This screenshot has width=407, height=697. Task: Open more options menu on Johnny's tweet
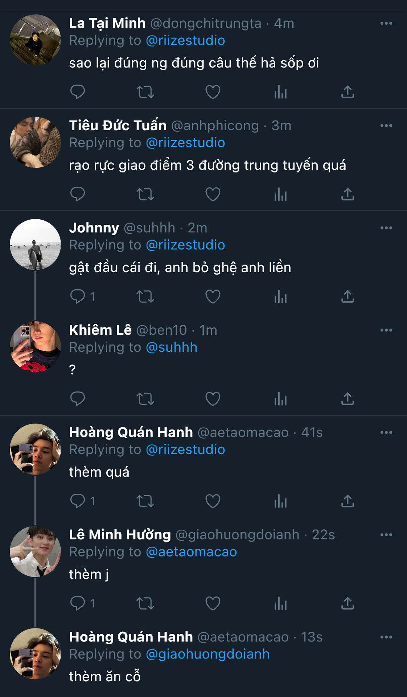pyautogui.click(x=386, y=228)
